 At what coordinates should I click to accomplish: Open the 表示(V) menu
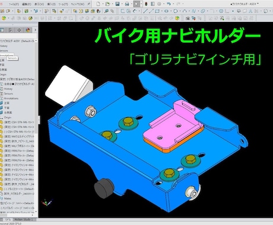click(39, 4)
